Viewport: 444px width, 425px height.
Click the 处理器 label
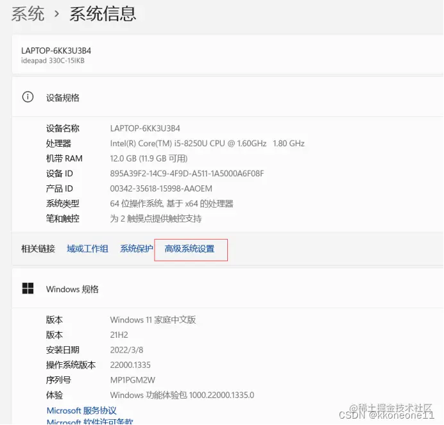[58, 144]
